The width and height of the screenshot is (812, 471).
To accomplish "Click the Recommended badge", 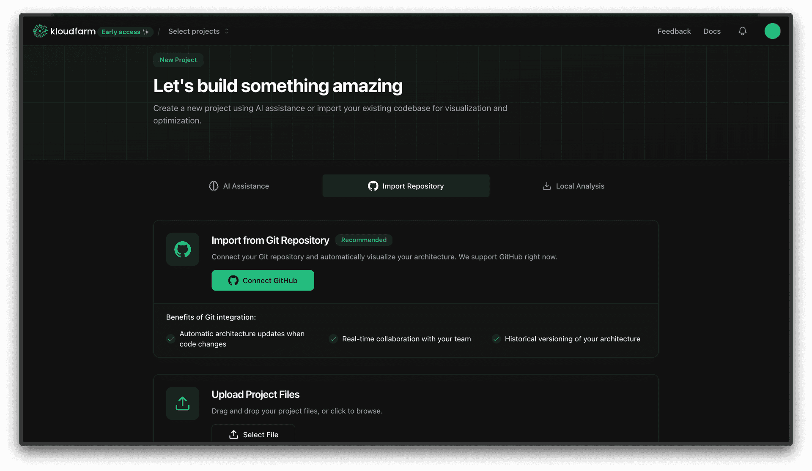I will [364, 240].
